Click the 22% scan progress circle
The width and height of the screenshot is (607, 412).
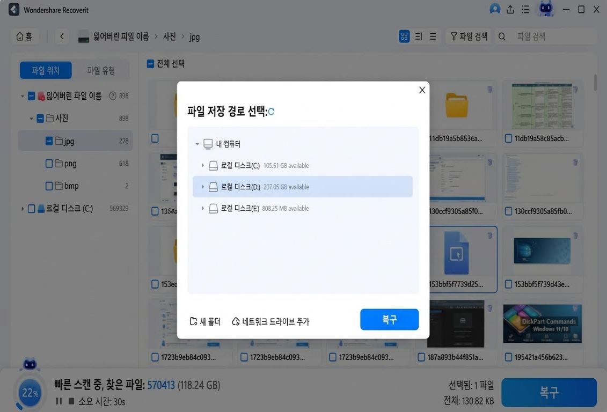pyautogui.click(x=29, y=392)
